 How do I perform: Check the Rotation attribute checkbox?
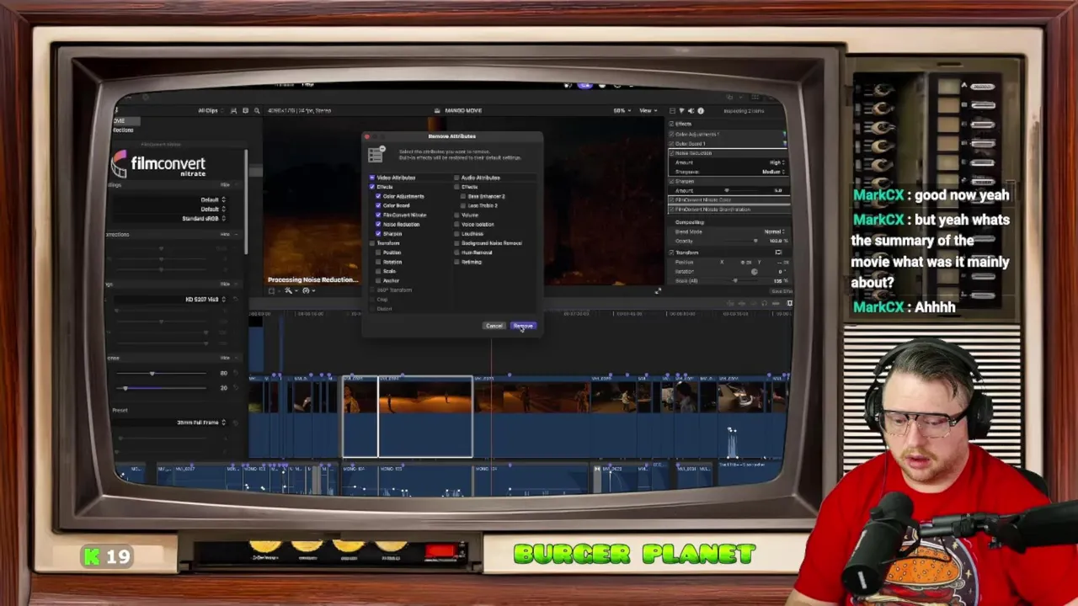click(x=379, y=262)
